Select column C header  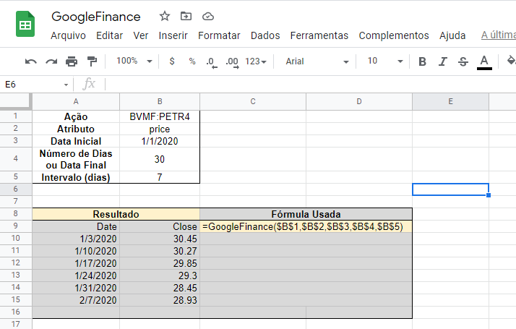(x=253, y=101)
